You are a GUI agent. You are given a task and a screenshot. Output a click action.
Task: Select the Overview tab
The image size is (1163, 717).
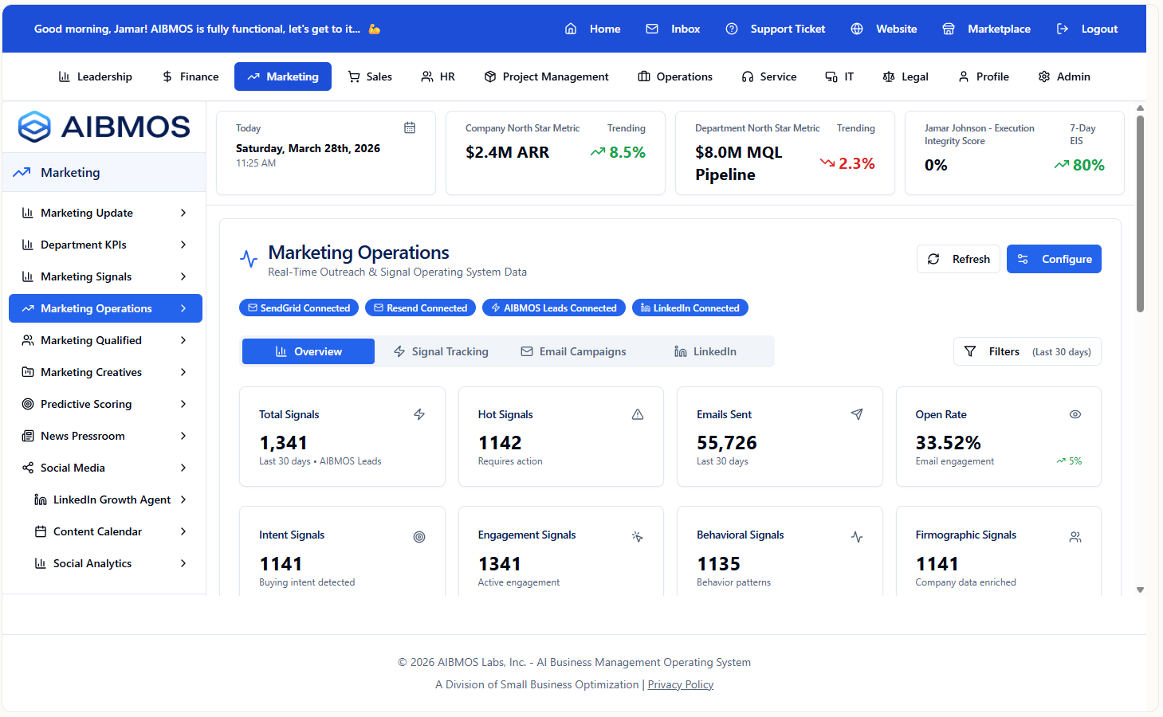pyautogui.click(x=308, y=351)
